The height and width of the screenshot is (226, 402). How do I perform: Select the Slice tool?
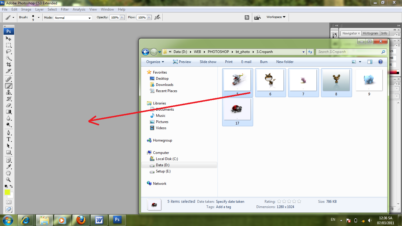click(x=9, y=71)
